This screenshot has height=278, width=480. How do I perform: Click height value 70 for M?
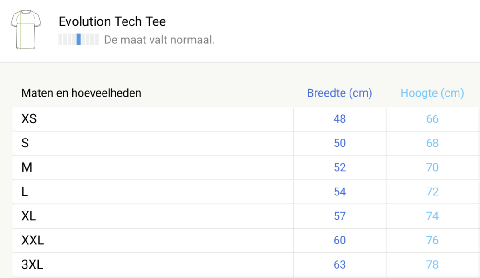[432, 167]
